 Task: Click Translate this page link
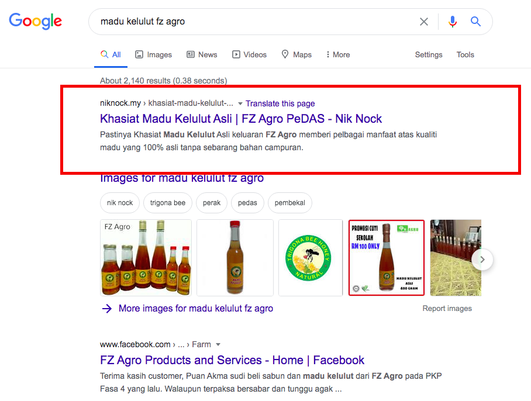[280, 103]
